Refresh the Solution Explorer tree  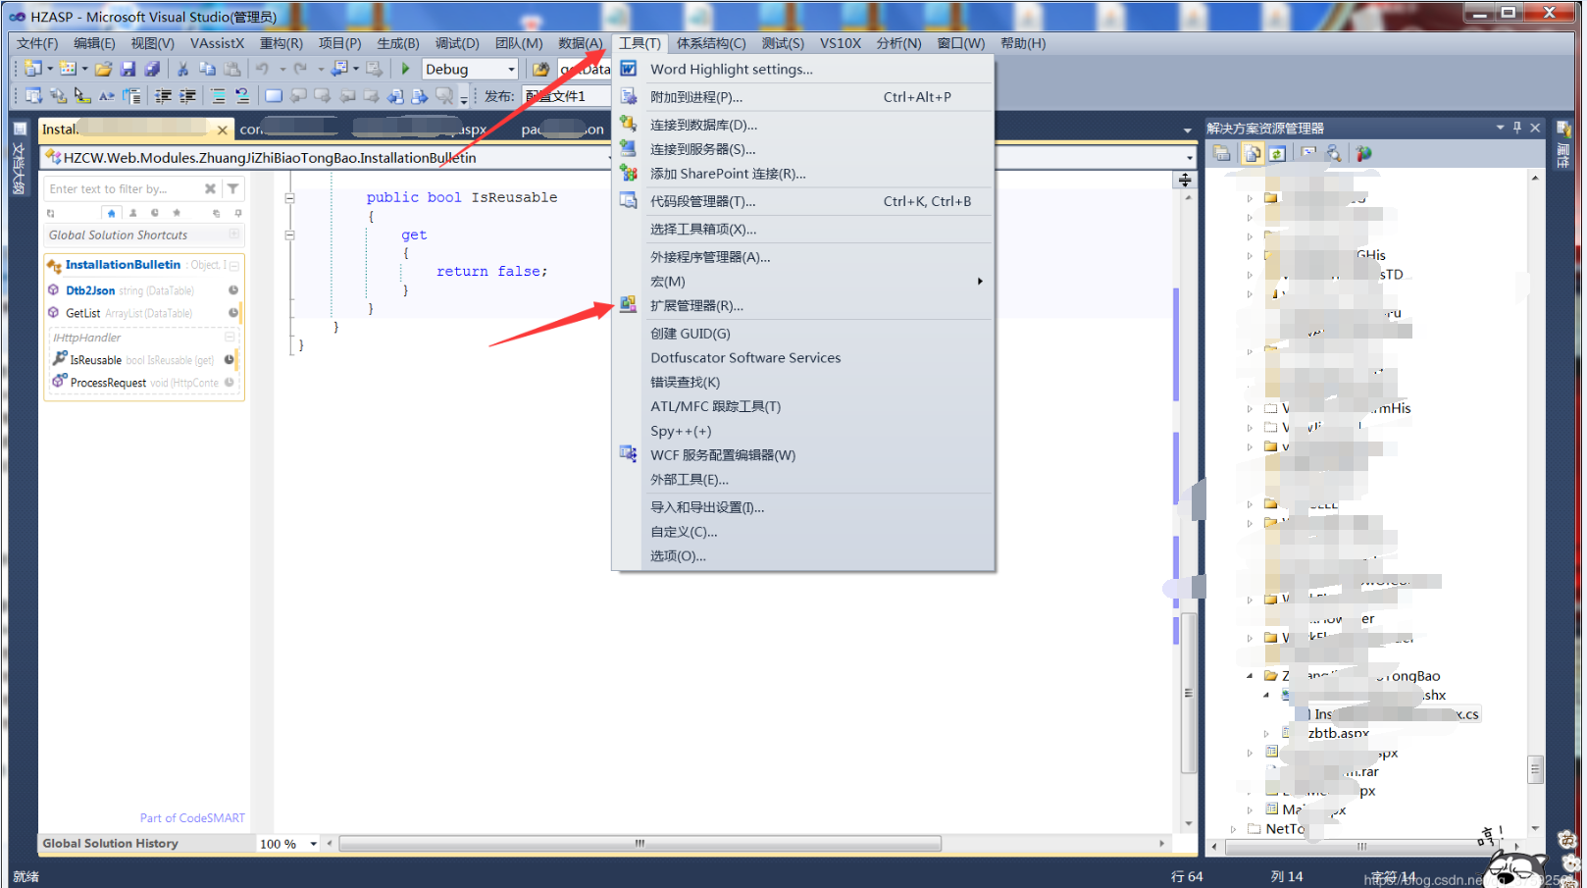coord(1277,152)
